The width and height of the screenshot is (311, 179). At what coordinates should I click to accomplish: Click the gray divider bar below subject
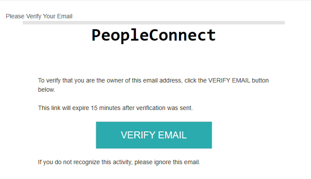153,22
